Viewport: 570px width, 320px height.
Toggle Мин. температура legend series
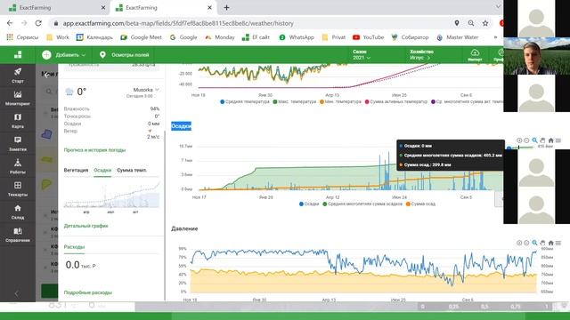click(340, 101)
